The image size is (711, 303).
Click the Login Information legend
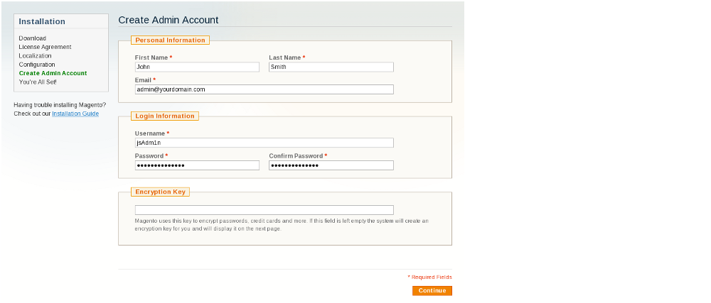(x=165, y=116)
